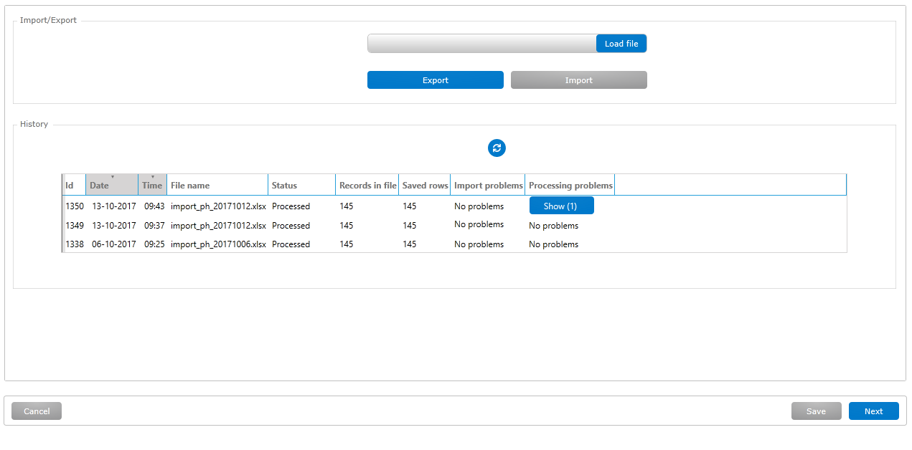Click the blue Export button
Viewport: 912px width, 450px height.
coord(435,80)
